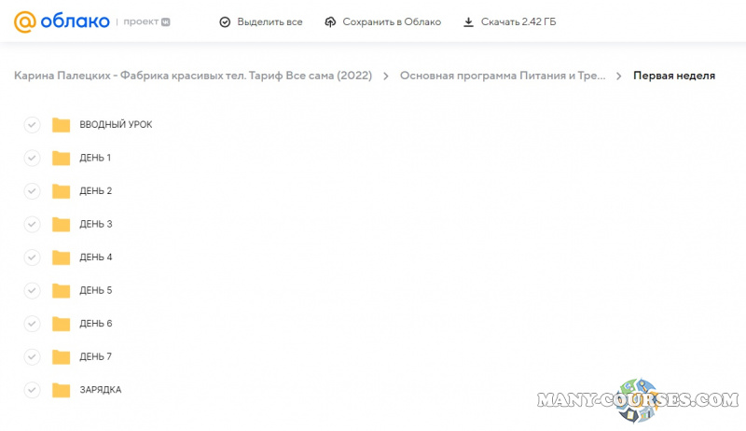Image resolution: width=746 pixels, height=431 pixels.
Task: Go to Карина Палецких course breadcrumb
Action: click(193, 76)
